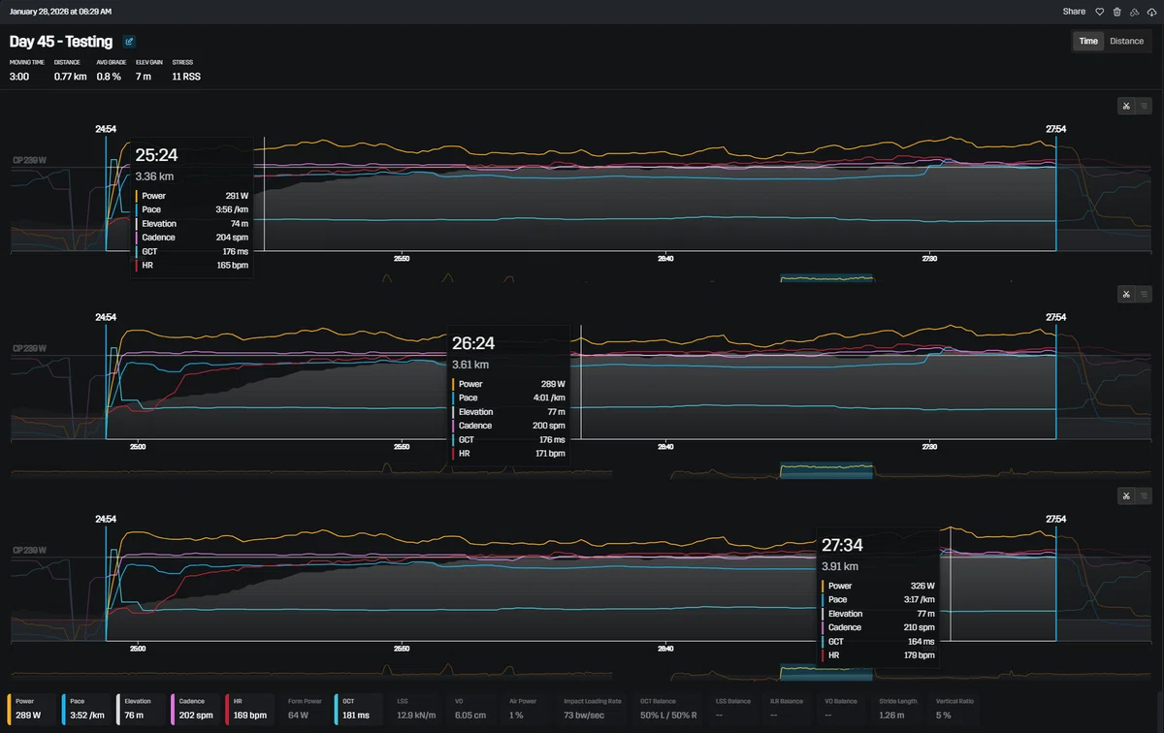Click the brush icon beside the trash
Screen dimensions: 1164x733
[x=1135, y=12]
